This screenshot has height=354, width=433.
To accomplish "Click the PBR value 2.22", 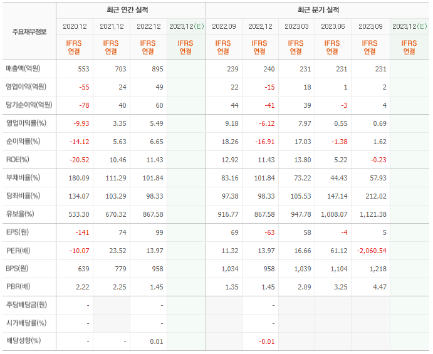I will pyautogui.click(x=83, y=288).
